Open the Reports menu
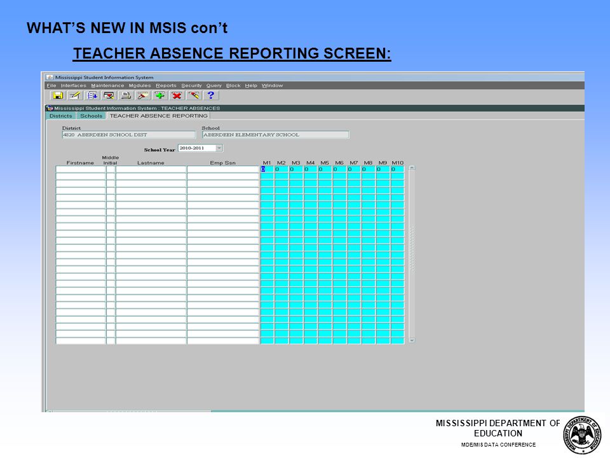 coord(166,86)
